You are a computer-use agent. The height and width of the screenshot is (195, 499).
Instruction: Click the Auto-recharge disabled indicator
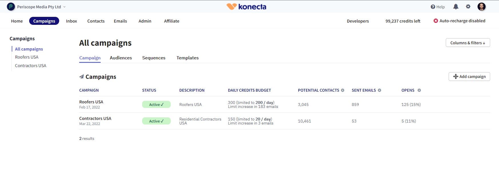click(x=459, y=21)
